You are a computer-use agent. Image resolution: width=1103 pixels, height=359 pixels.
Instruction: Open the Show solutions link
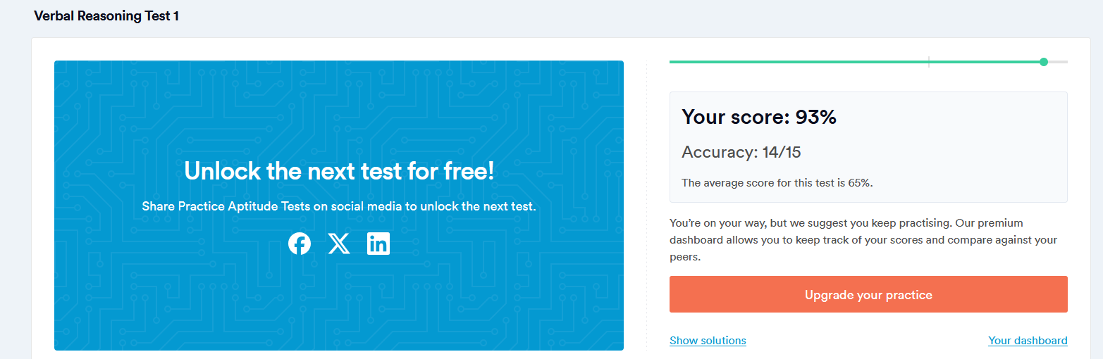pyautogui.click(x=708, y=341)
